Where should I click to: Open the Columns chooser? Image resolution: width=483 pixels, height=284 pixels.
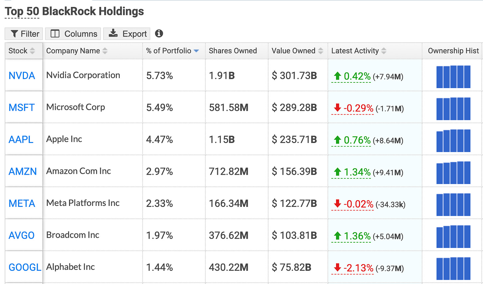pos(73,34)
